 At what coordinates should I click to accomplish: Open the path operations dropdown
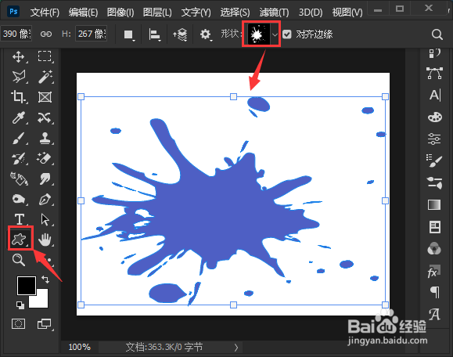click(128, 34)
